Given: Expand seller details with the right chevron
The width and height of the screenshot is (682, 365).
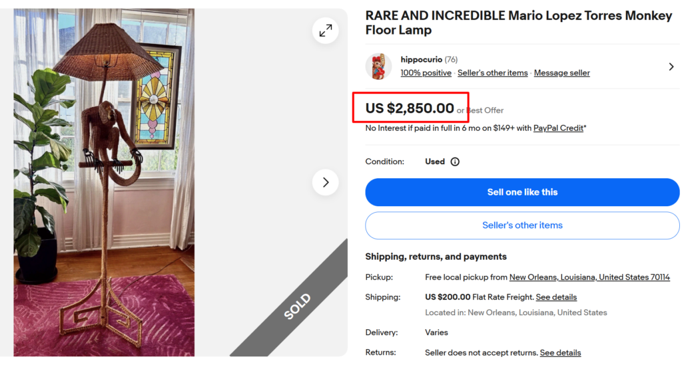Looking at the screenshot, I should click(671, 66).
